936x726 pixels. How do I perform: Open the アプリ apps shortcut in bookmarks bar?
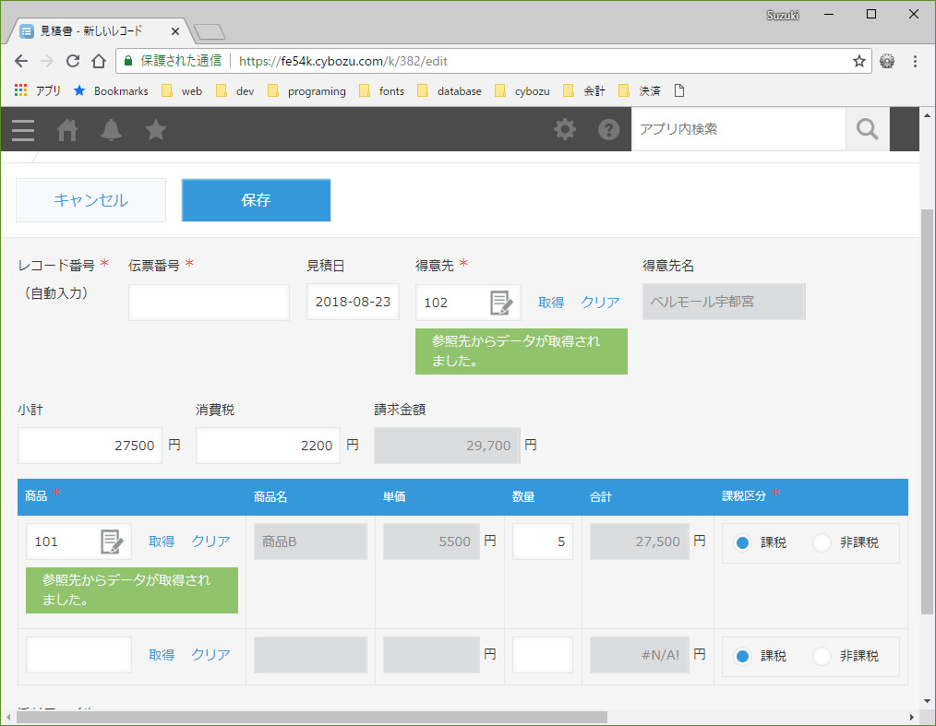38,90
